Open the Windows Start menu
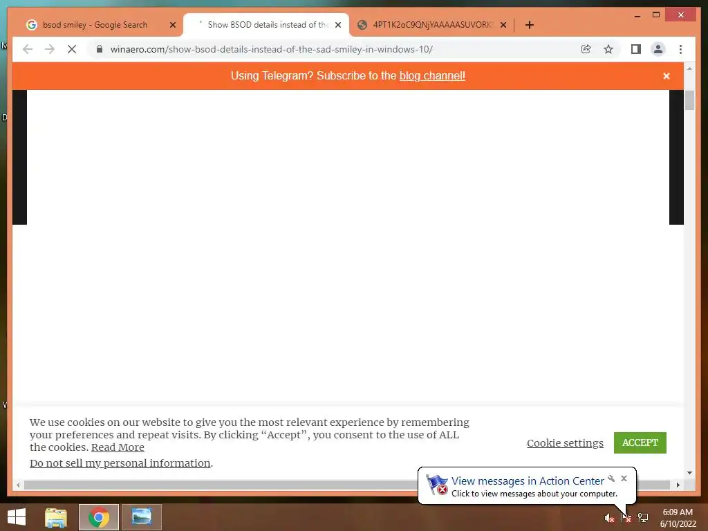The width and height of the screenshot is (708, 531). tap(17, 517)
